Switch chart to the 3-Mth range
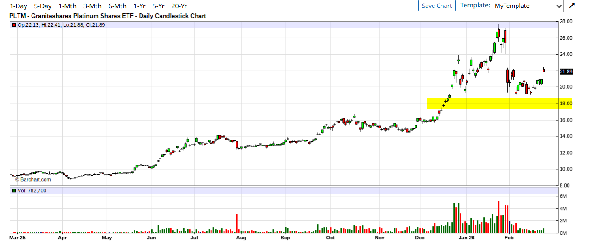This screenshot has width=594, height=244. coord(92,6)
